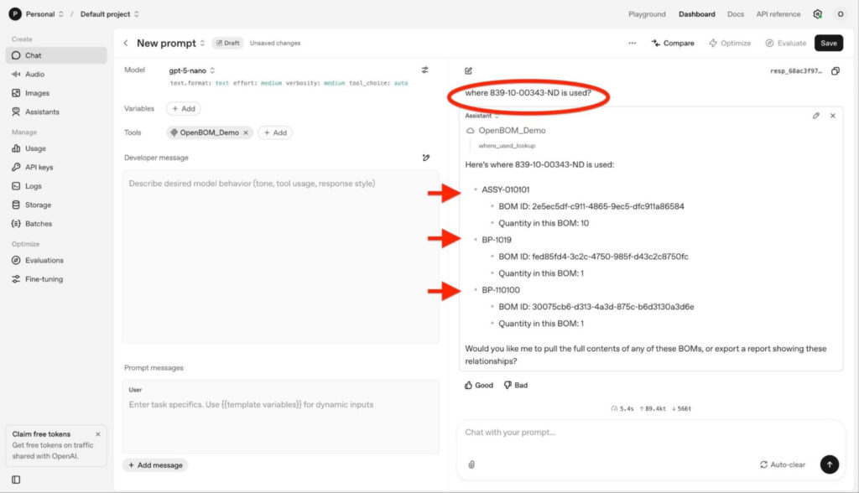Collapse sidebar with bottom-left panel icon

[16, 480]
